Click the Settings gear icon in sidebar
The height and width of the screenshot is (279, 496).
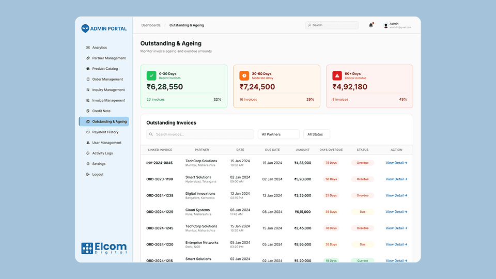click(88, 164)
